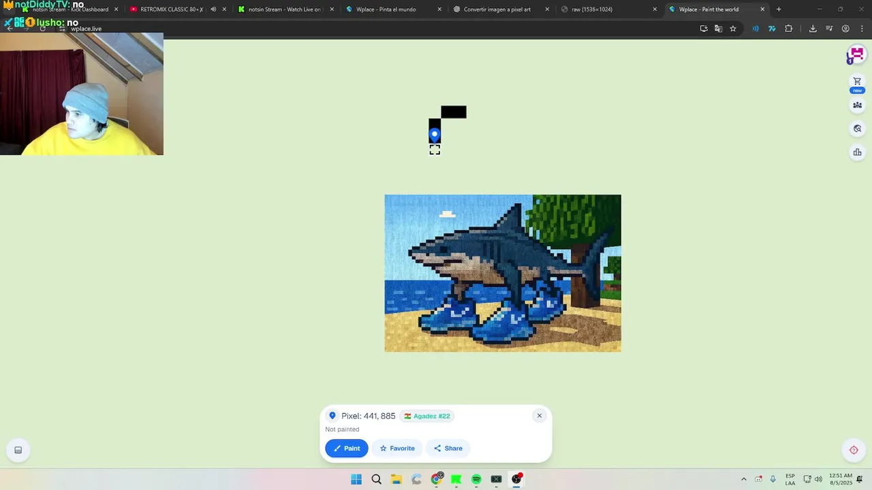Open Chrome from the taskbar

pyautogui.click(x=437, y=479)
